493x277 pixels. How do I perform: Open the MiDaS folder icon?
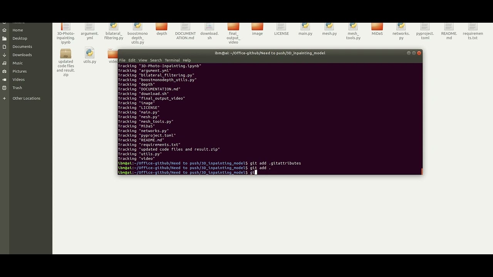(377, 27)
